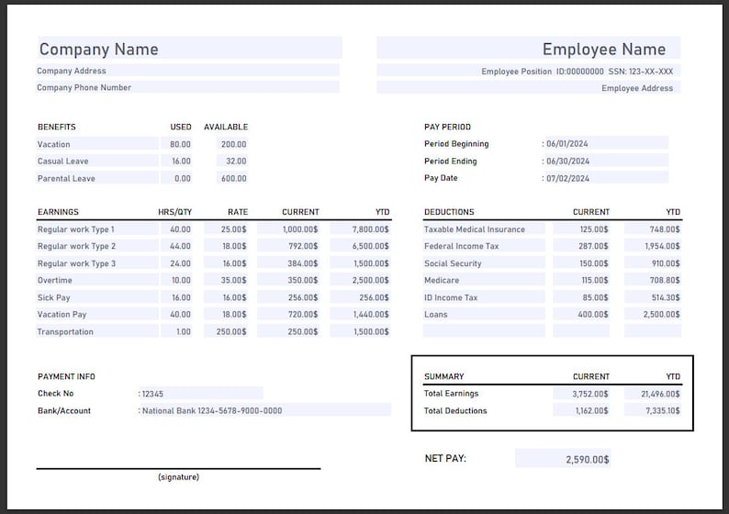The width and height of the screenshot is (729, 514).
Task: Click the Bank/Account National Bank field
Action: (x=264, y=410)
